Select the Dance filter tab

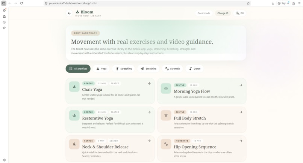tap(195, 69)
